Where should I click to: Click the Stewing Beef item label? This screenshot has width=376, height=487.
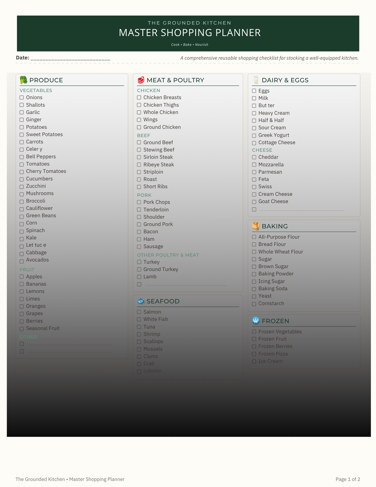159,150
